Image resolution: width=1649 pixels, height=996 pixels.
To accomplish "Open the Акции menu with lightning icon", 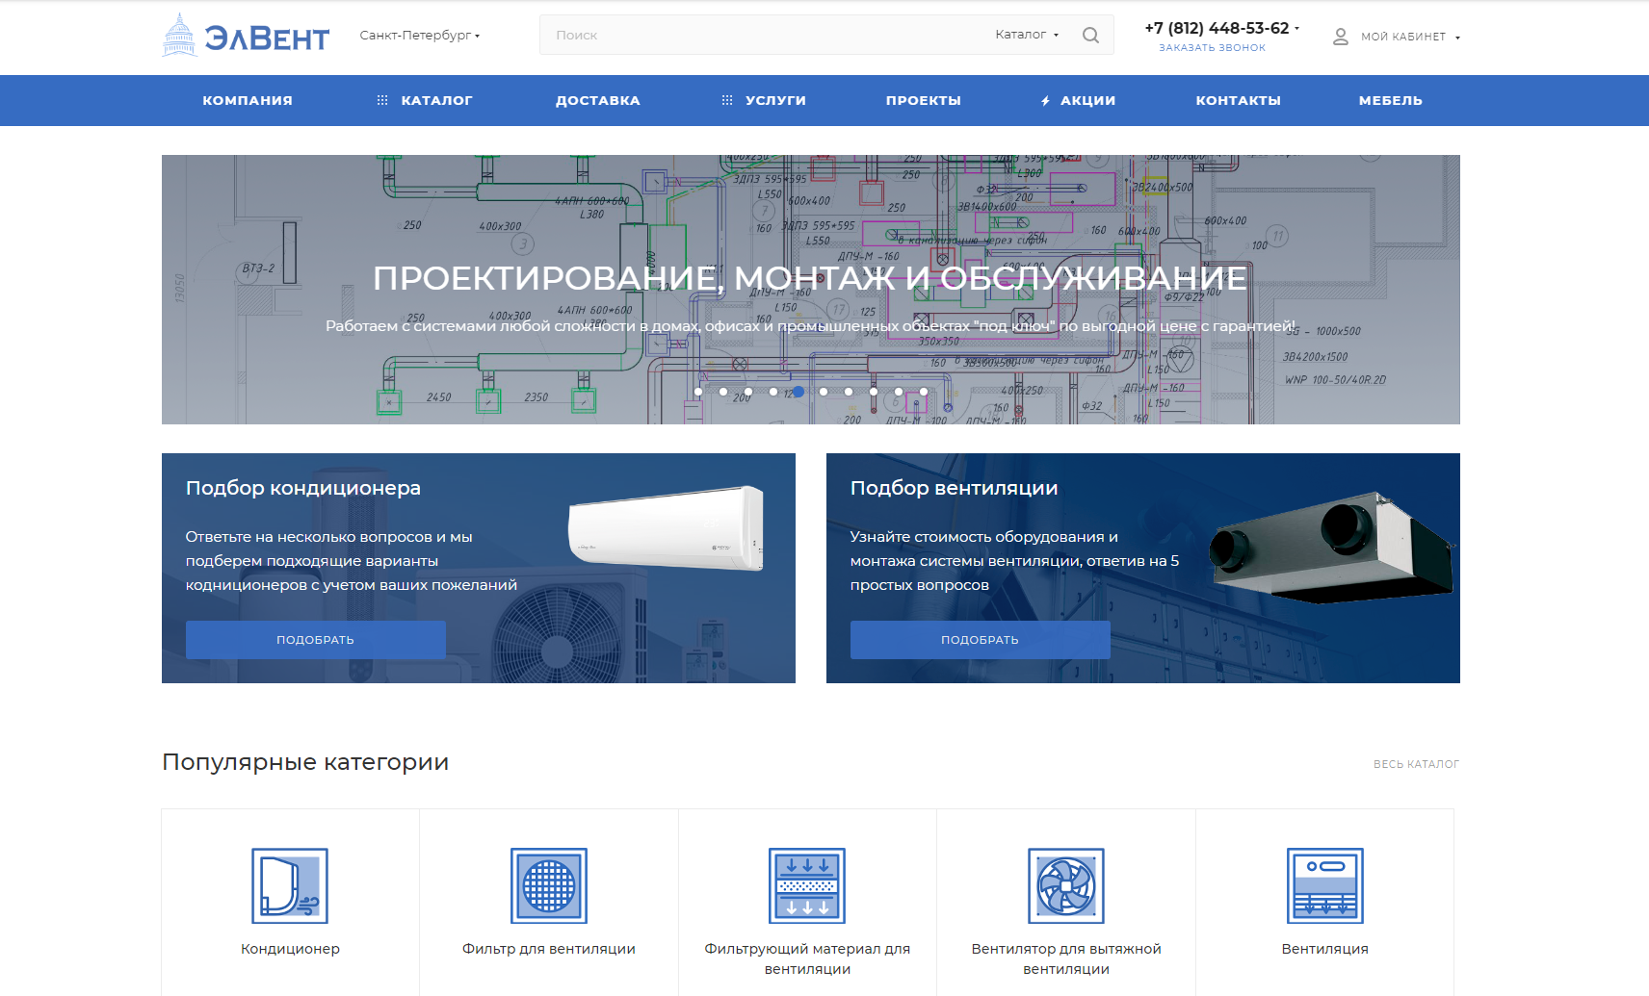I will (x=1079, y=100).
